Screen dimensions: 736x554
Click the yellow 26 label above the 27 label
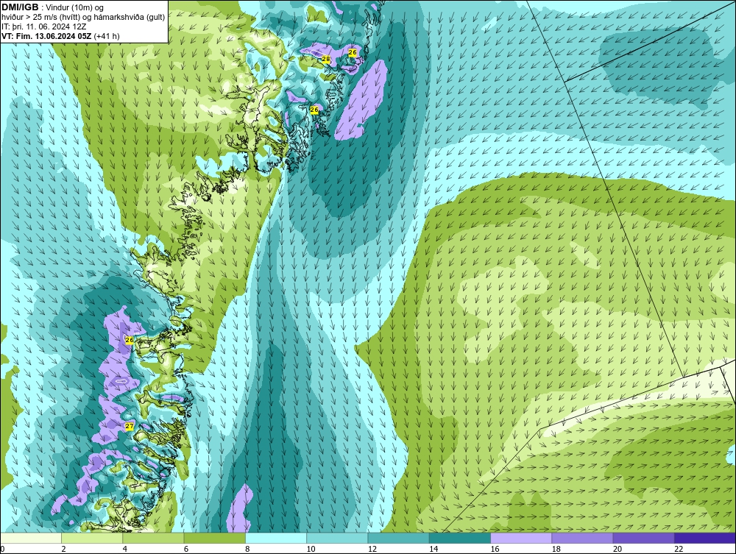tap(130, 340)
